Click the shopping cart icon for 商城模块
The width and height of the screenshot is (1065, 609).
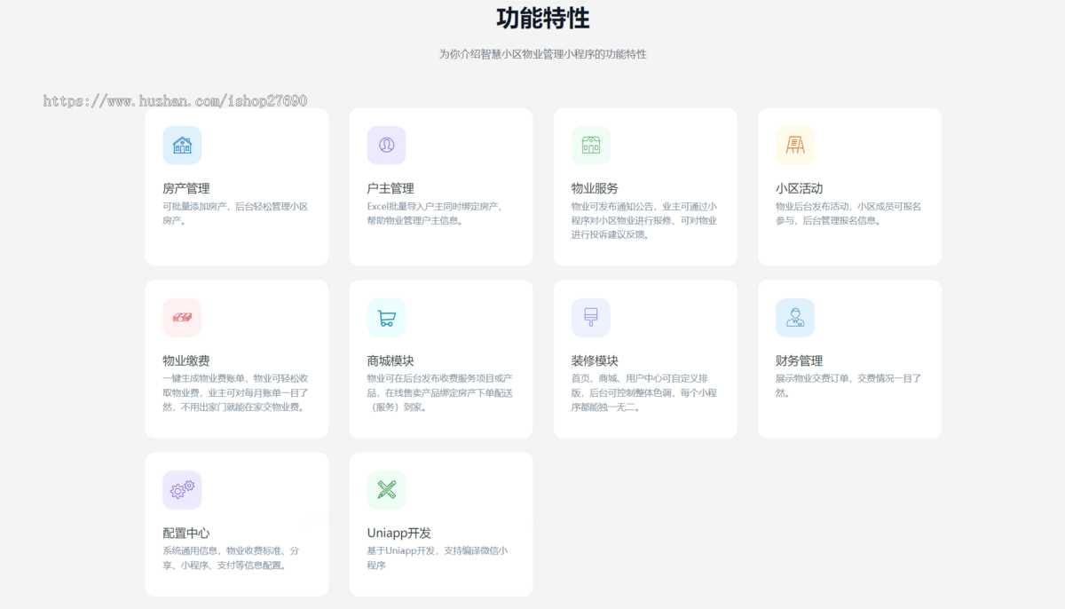[x=387, y=318]
